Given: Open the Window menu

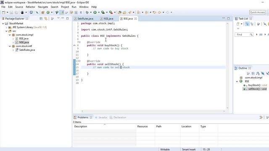Looking at the screenshot, I should (84, 7).
